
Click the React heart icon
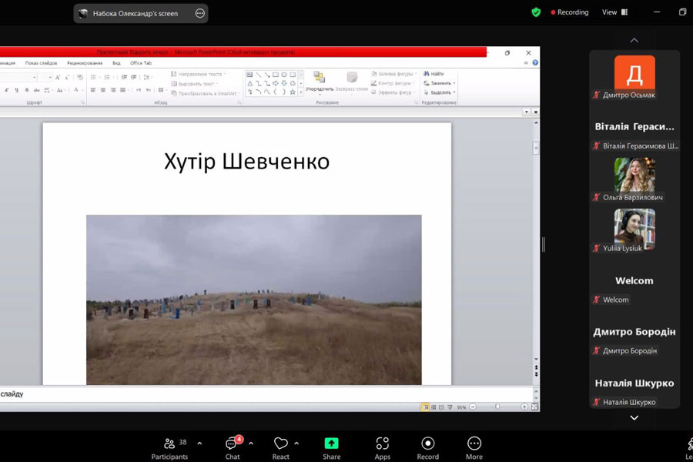(281, 444)
